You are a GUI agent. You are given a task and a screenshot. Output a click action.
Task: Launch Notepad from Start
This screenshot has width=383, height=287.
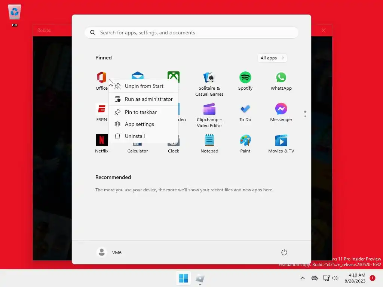209,144
